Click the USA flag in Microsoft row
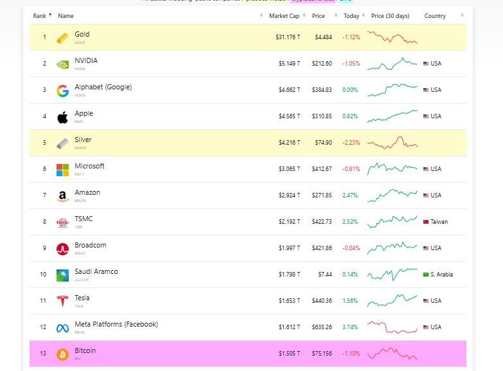Screen dimensions: 503x371 (x=426, y=169)
